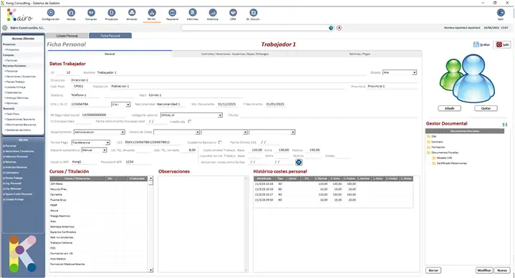Open the Ventas module icon
The height and width of the screenshot is (278, 515).
[x=71, y=13]
